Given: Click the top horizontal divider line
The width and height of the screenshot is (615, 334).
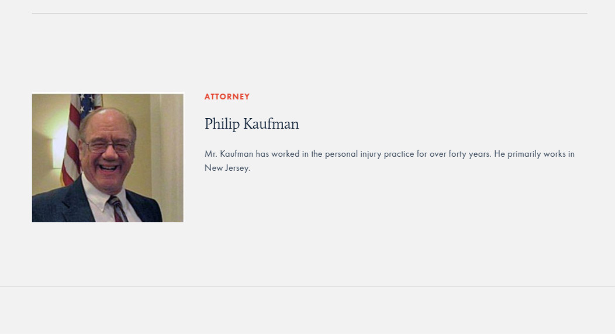Looking at the screenshot, I should click(309, 13).
